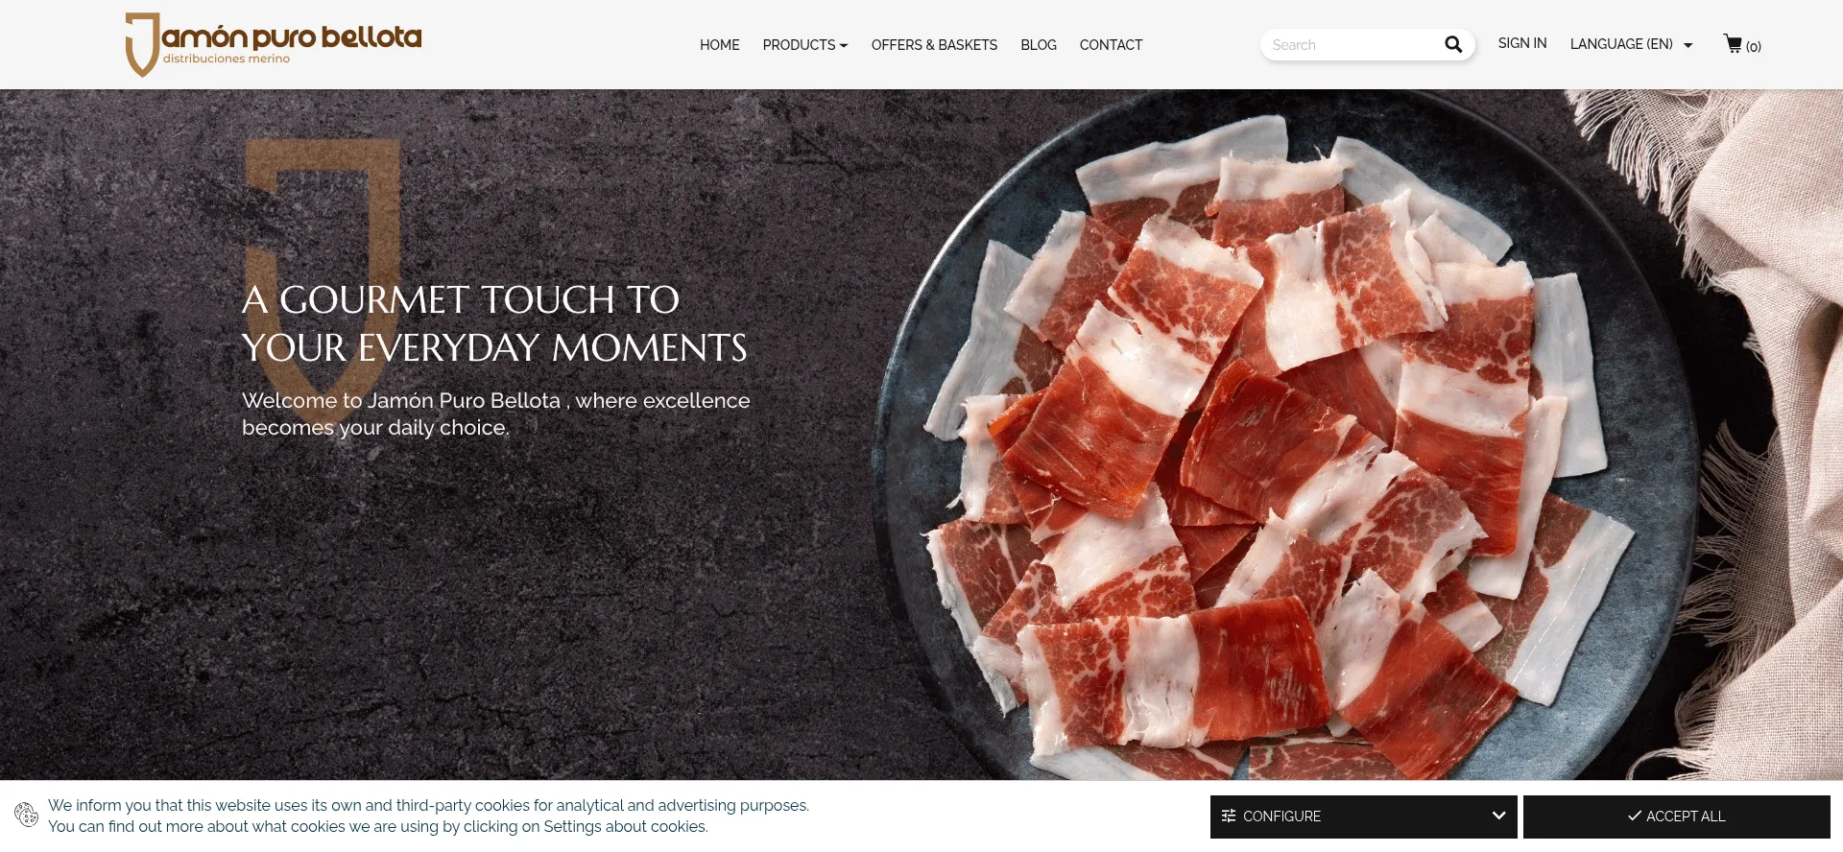The height and width of the screenshot is (852, 1843).
Task: Navigate to the Contact page
Action: click(1111, 45)
